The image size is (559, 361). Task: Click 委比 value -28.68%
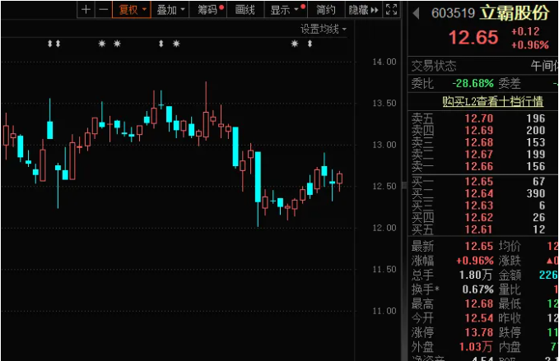pos(473,83)
